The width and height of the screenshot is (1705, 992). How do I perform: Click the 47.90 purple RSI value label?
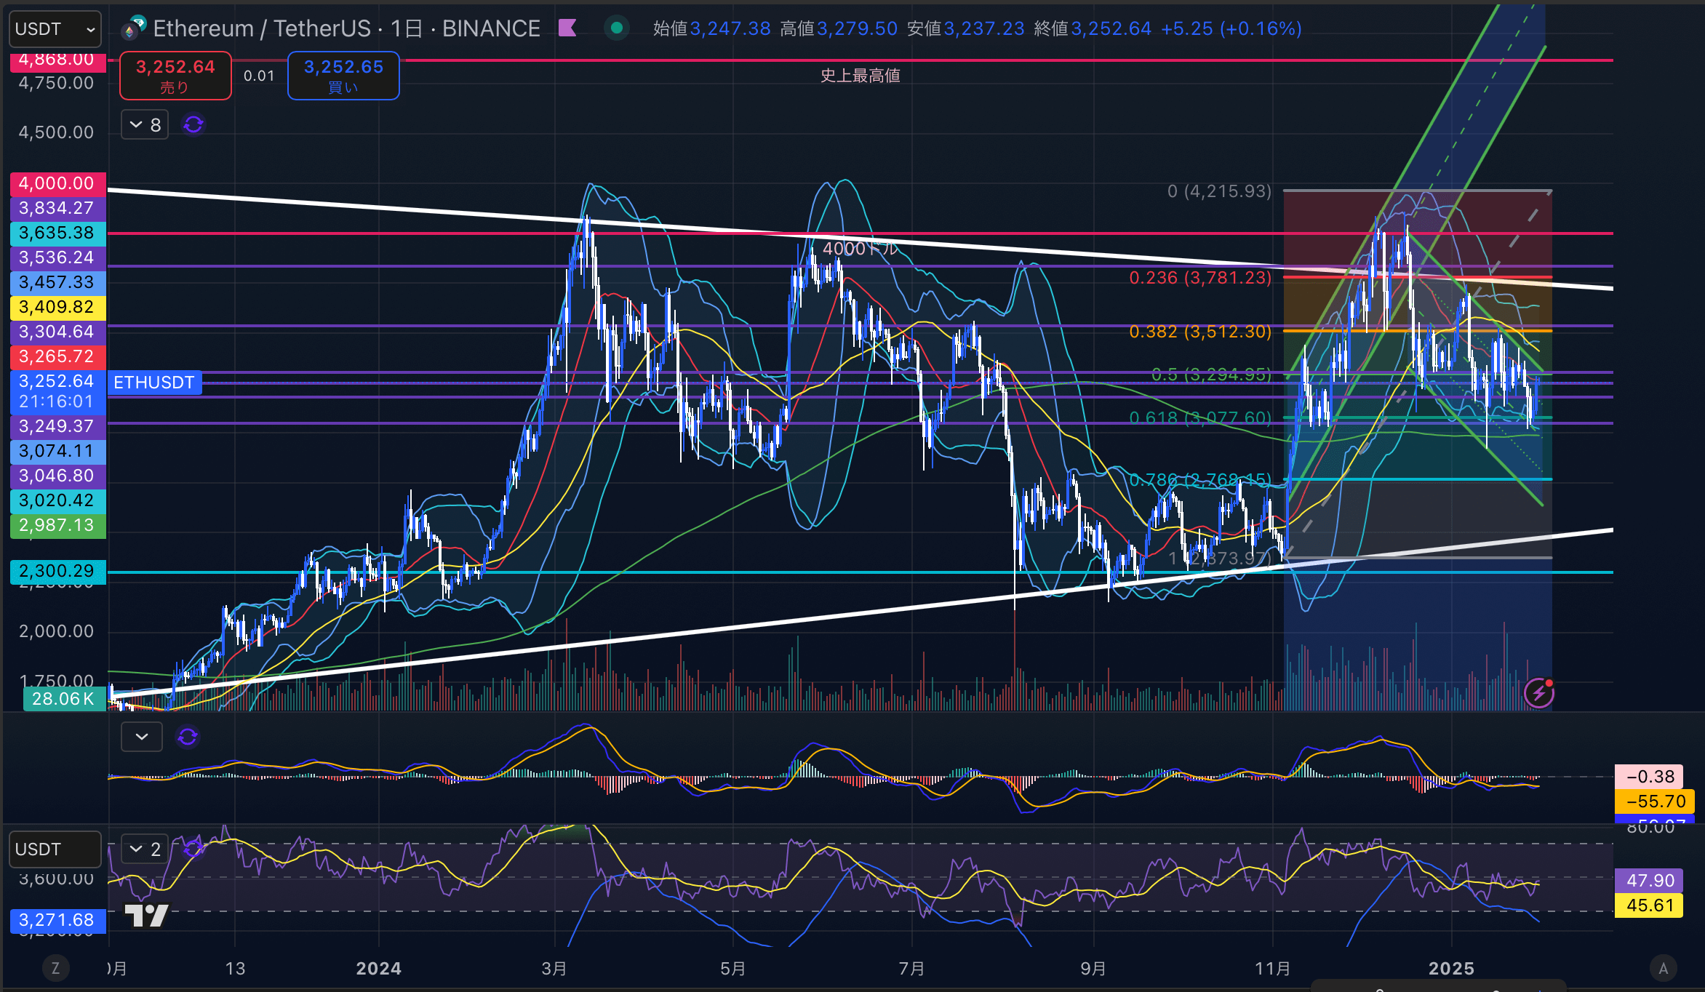[1649, 881]
